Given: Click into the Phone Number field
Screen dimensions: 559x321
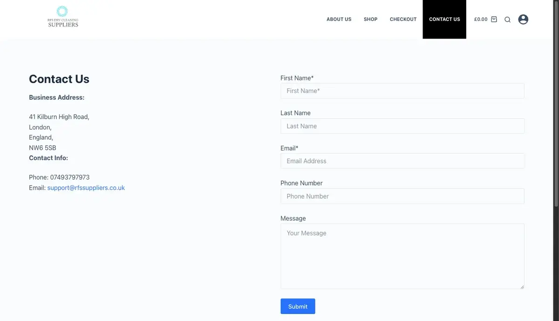Looking at the screenshot, I should pos(402,196).
